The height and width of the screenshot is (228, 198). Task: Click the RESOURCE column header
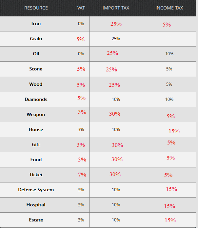pos(36,8)
